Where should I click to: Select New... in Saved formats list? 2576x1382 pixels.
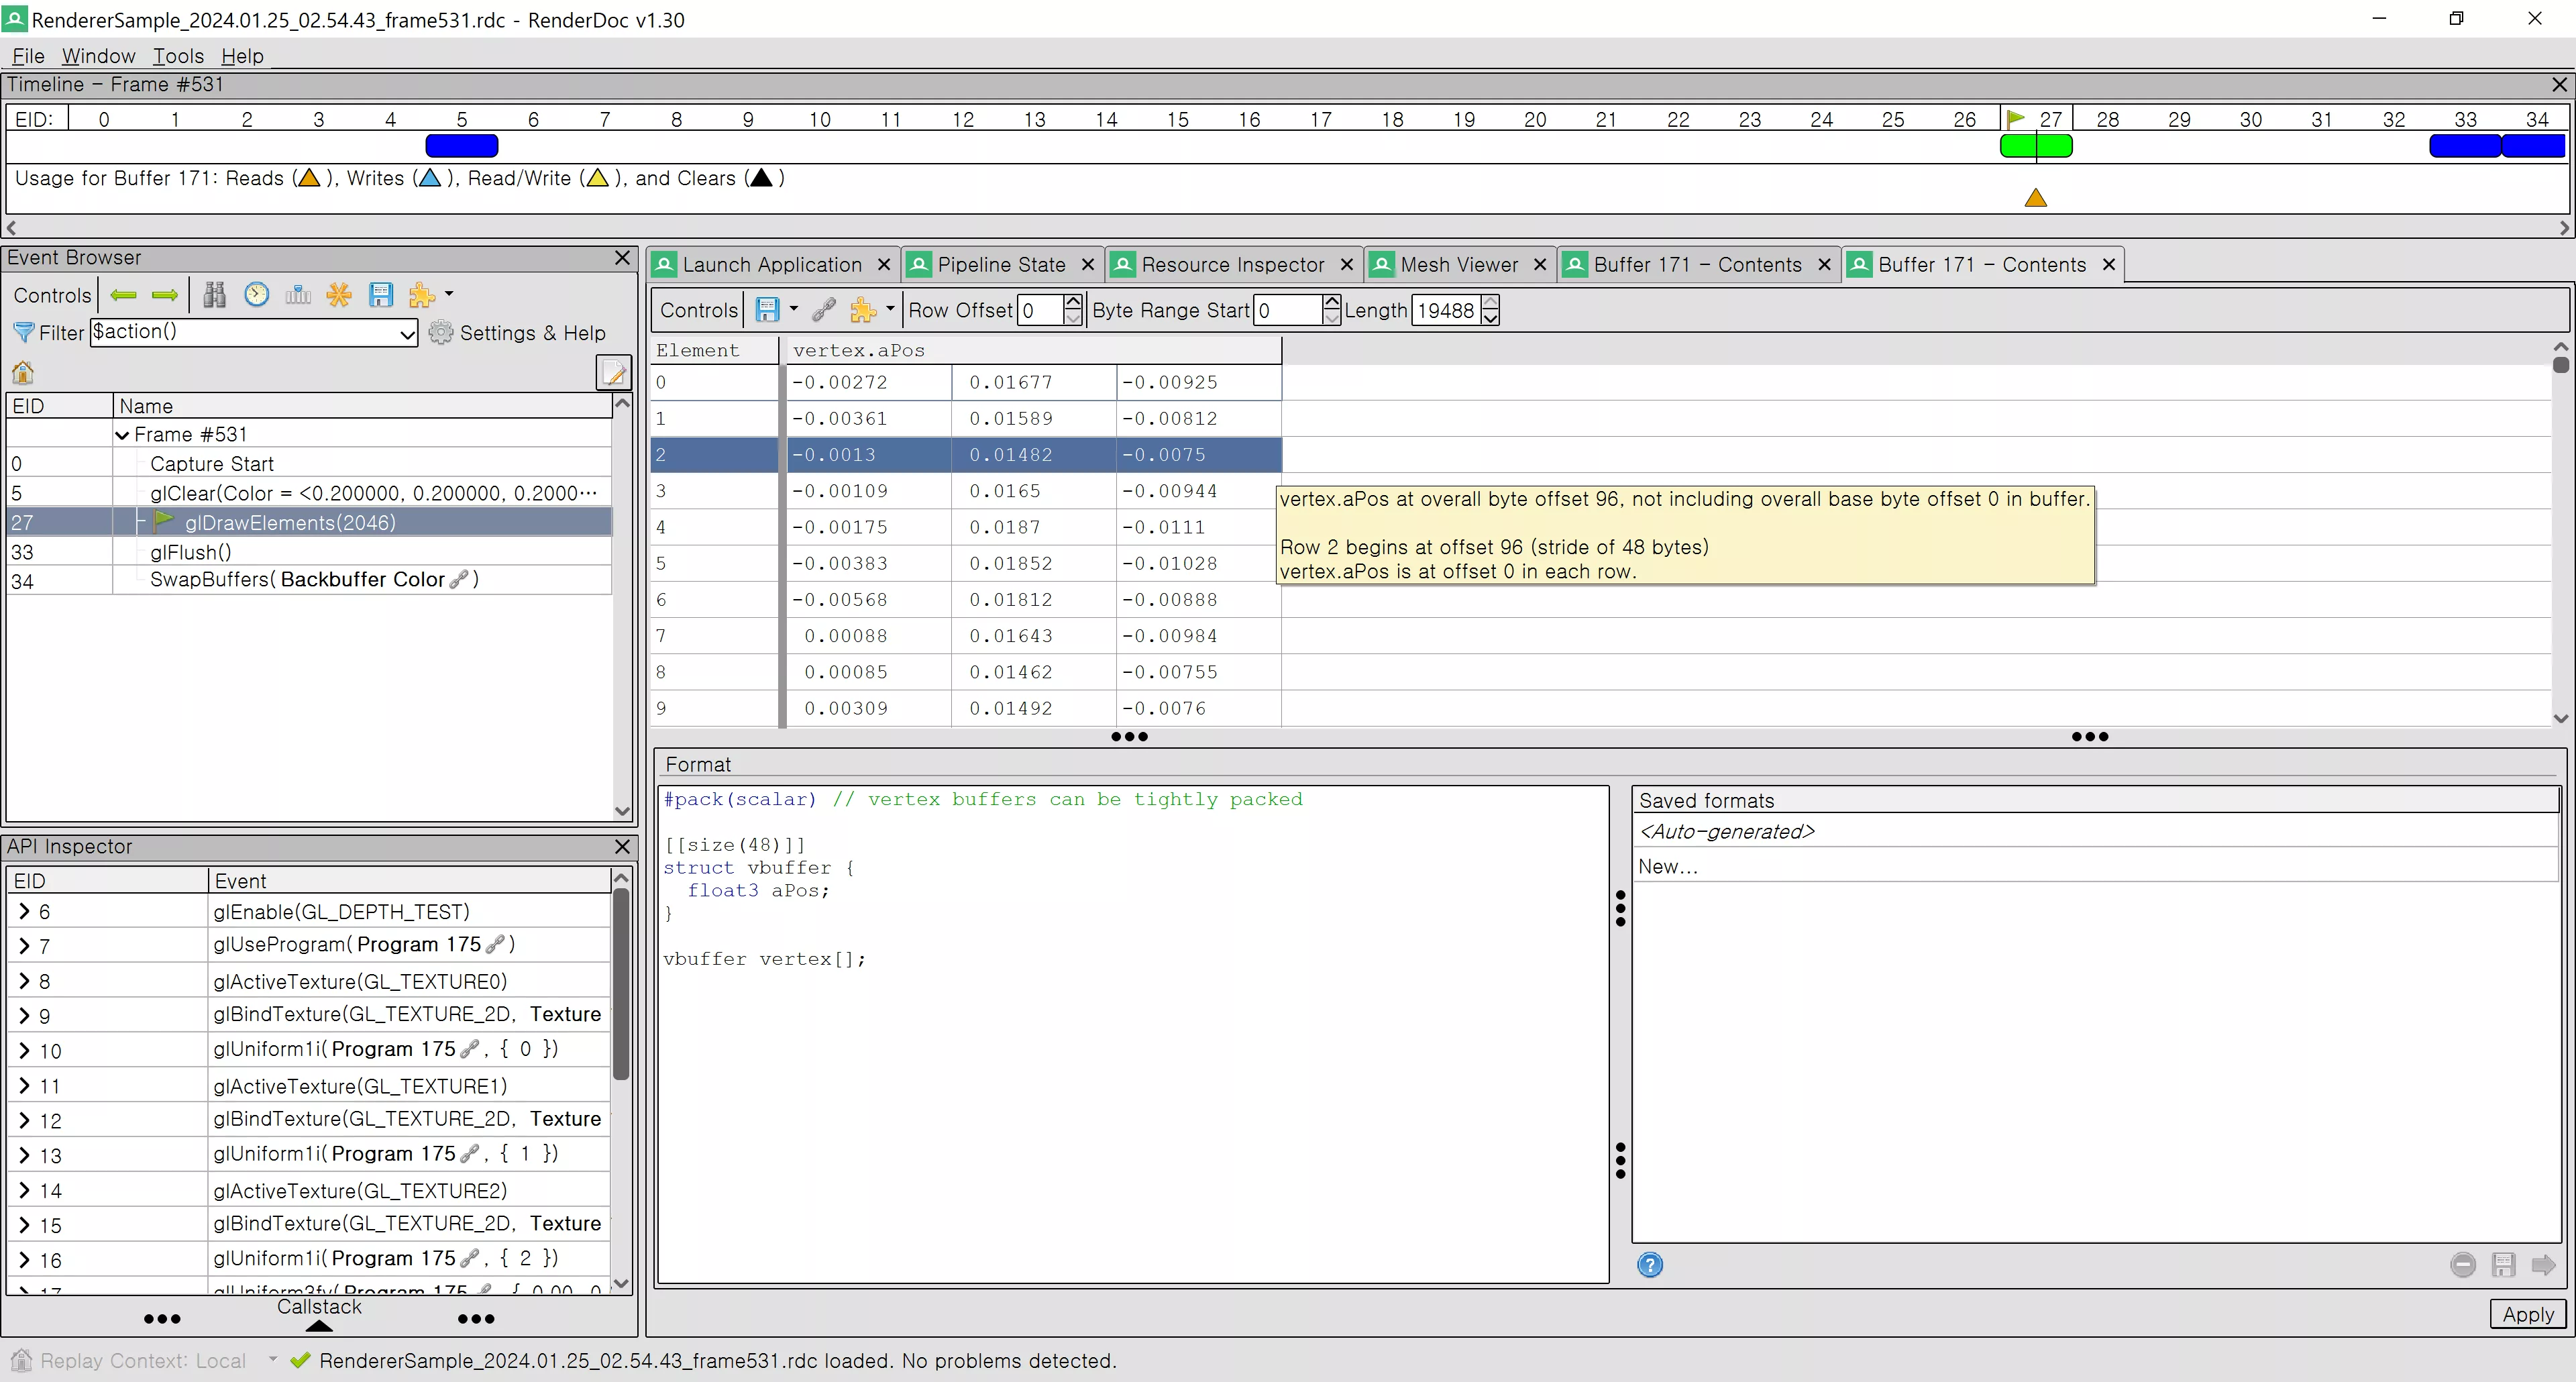[x=2095, y=866]
